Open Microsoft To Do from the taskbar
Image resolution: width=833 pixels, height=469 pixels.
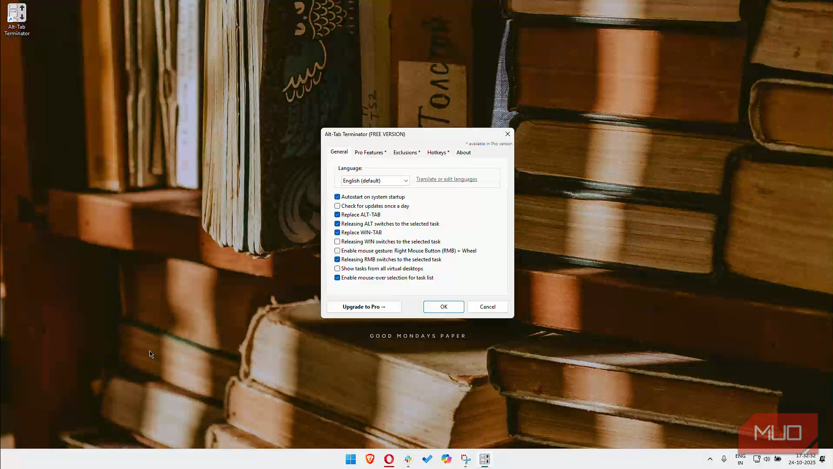[427, 459]
